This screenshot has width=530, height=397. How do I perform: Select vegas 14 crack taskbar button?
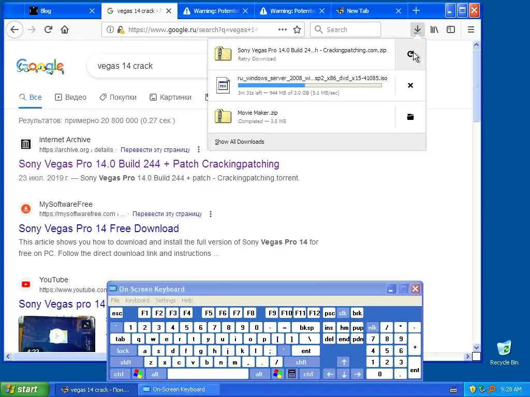[96, 389]
